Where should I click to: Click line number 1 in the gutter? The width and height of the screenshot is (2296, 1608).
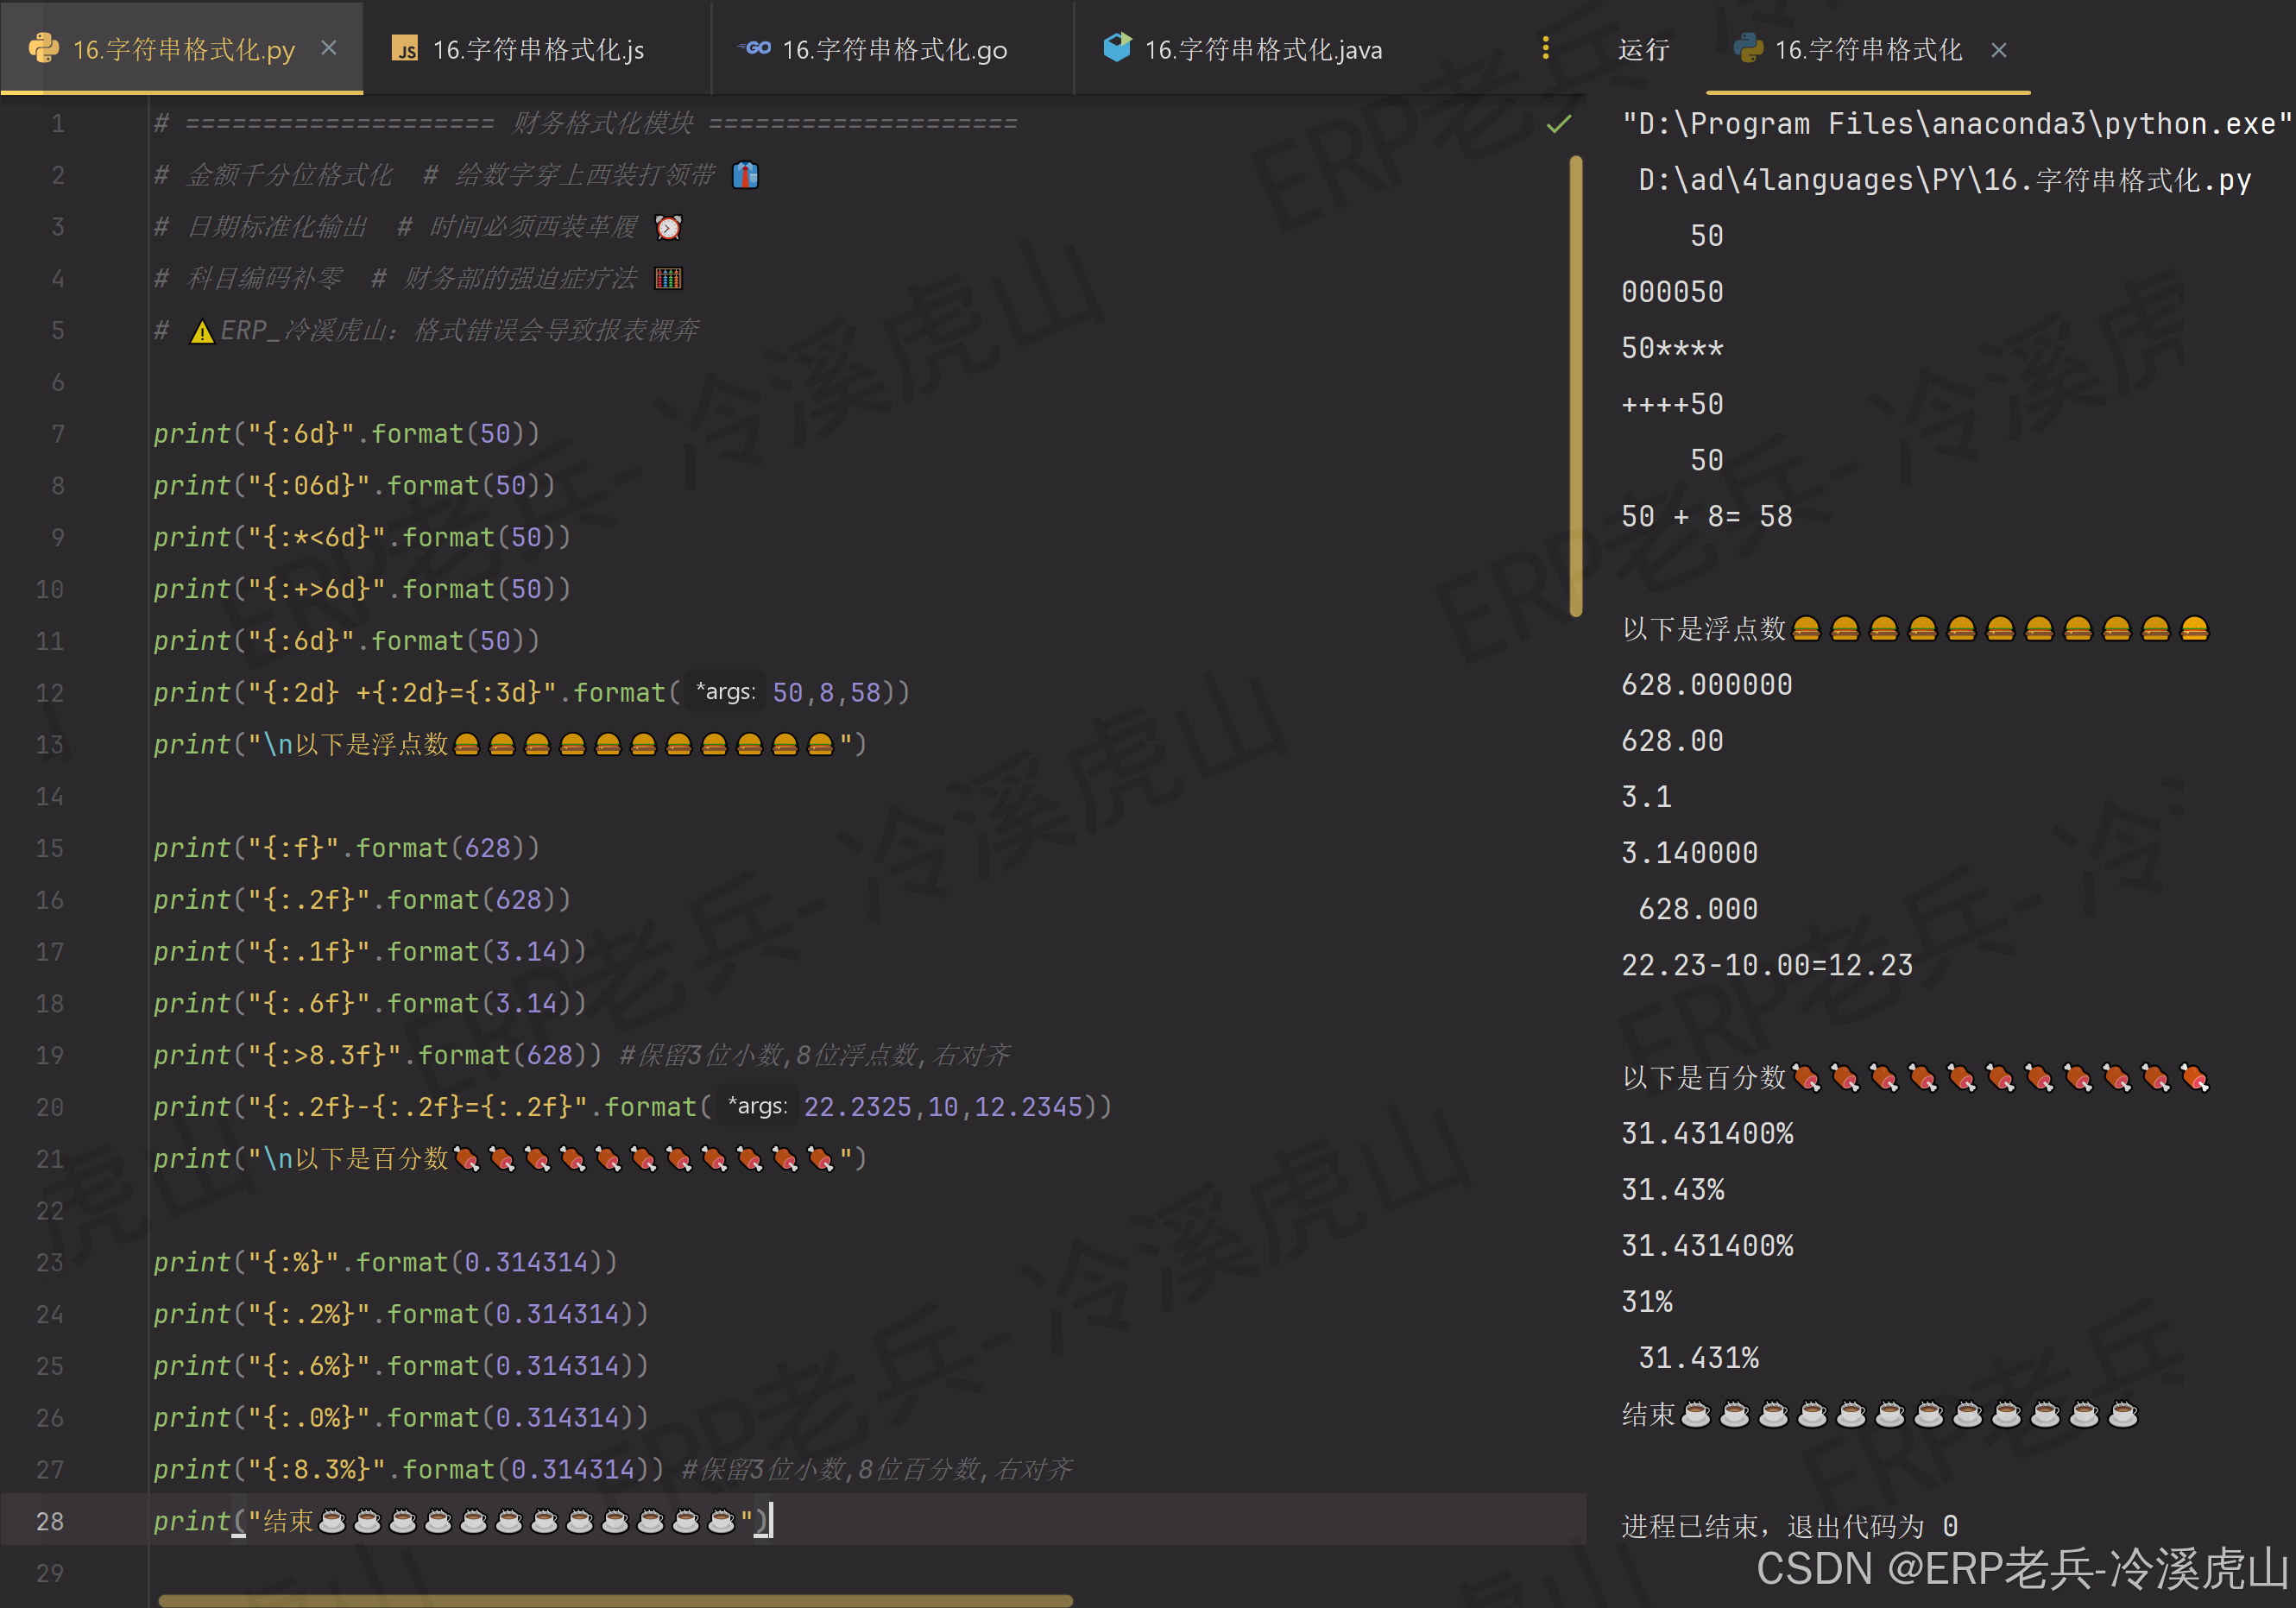(57, 123)
